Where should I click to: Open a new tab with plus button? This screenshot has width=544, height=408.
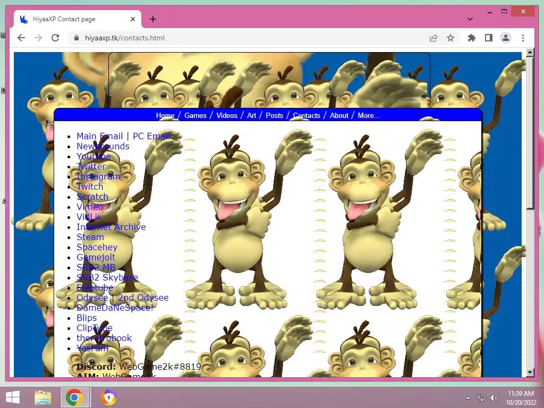pyautogui.click(x=153, y=19)
